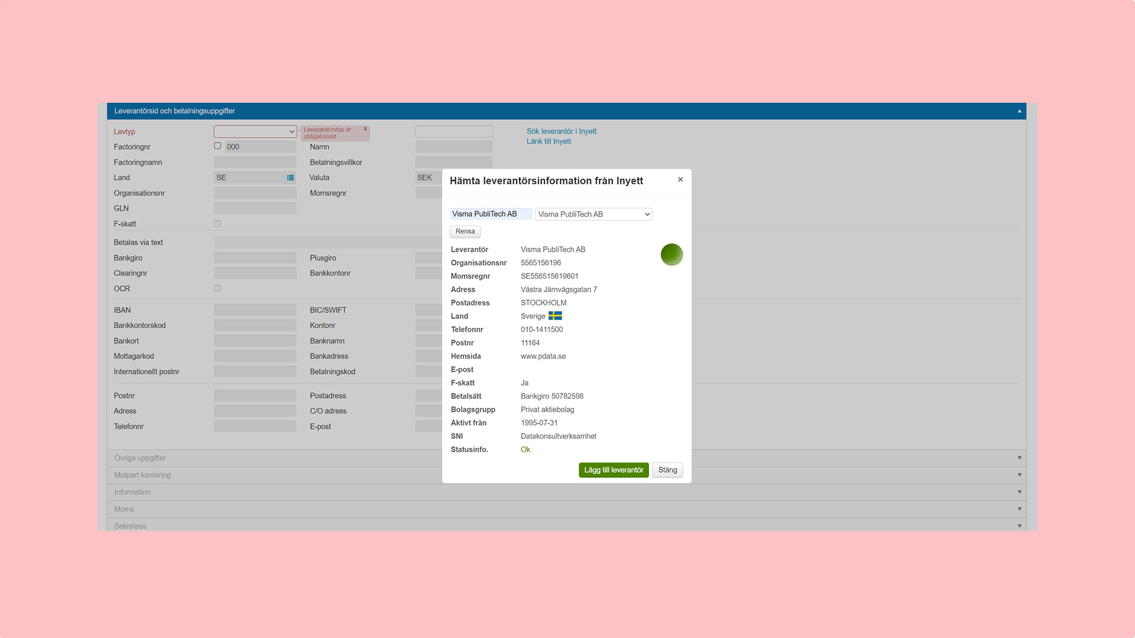This screenshot has height=638, width=1135.
Task: Open Länk till Inyett link
Action: [549, 142]
